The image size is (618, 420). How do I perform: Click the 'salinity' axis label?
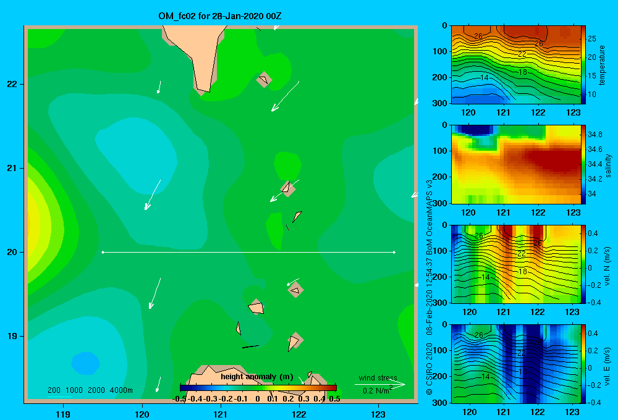[608, 166]
